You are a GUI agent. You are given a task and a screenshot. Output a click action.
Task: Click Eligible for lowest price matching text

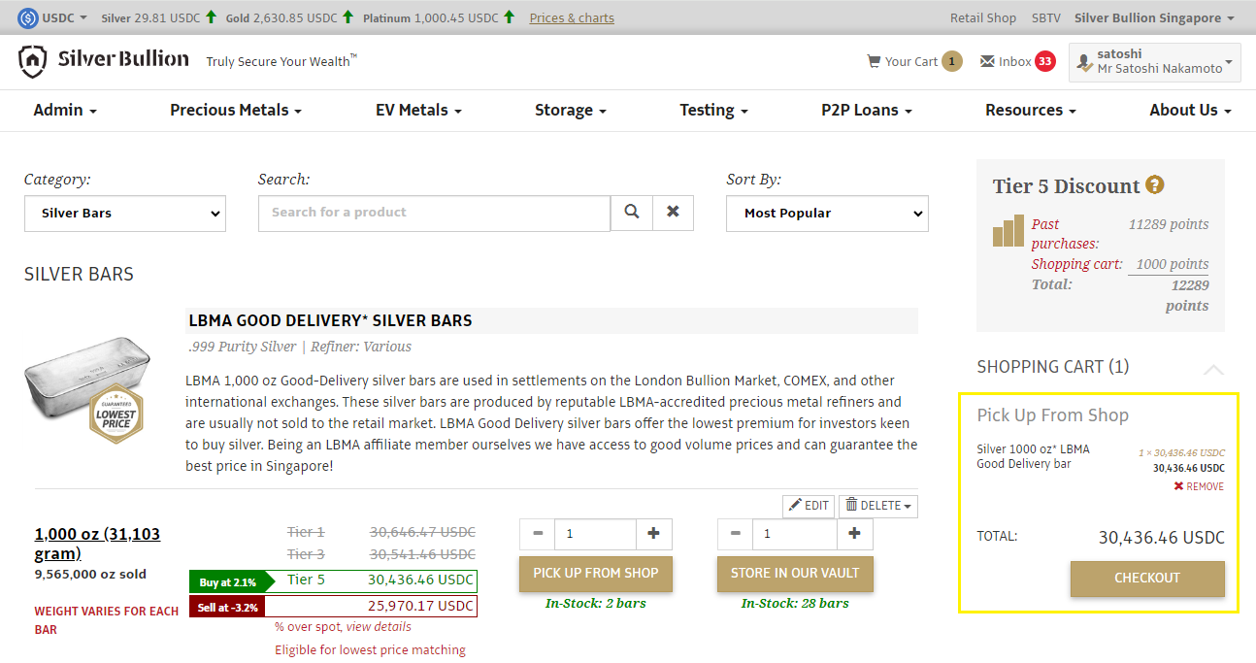coord(370,650)
